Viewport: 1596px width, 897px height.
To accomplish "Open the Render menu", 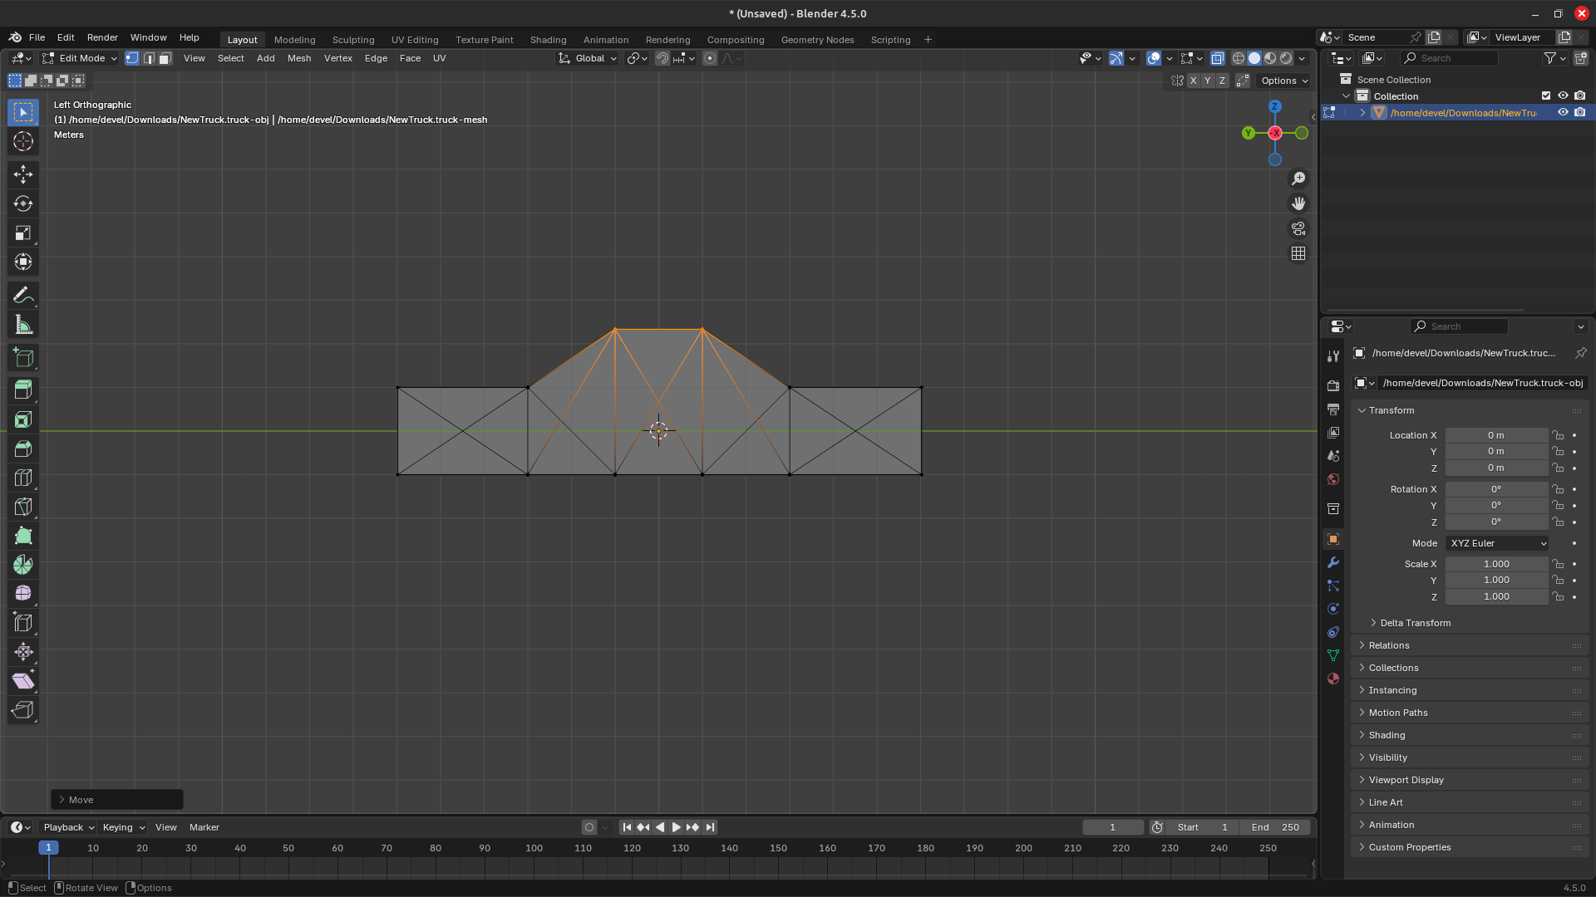I will pos(102,37).
